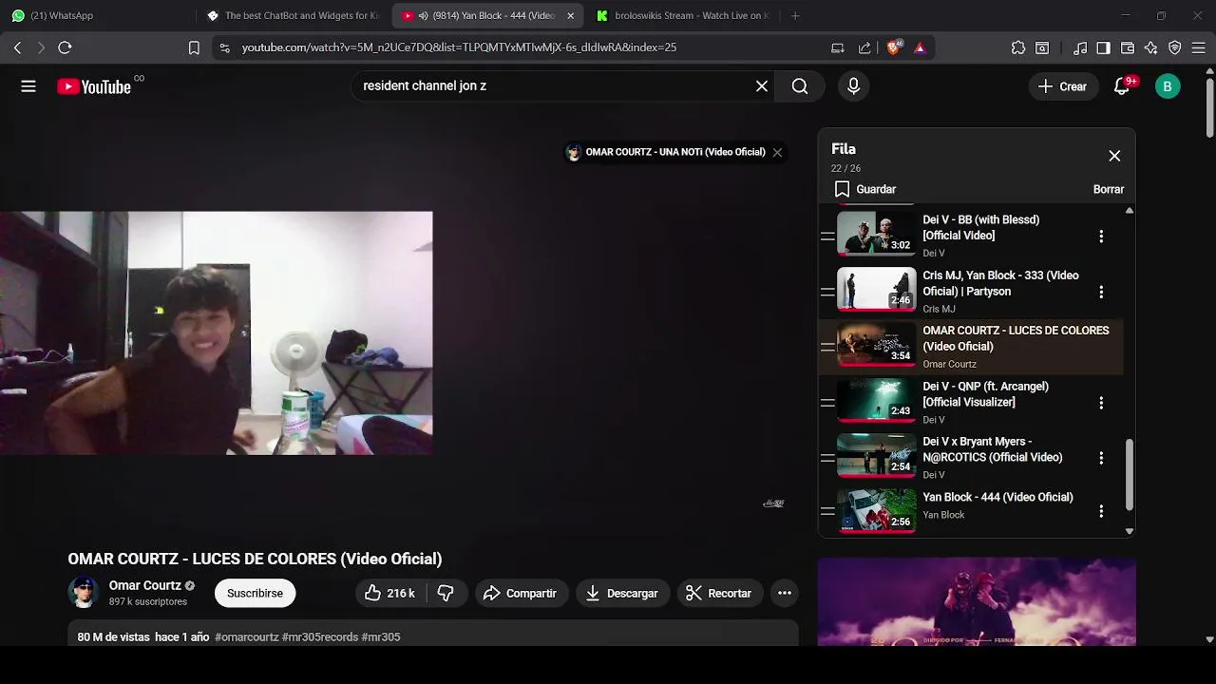This screenshot has width=1216, height=684.
Task: Open Brave Leo AI sparkle icon
Action: [x=1151, y=47]
